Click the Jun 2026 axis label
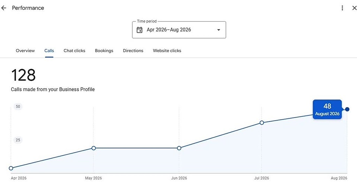 (179, 178)
